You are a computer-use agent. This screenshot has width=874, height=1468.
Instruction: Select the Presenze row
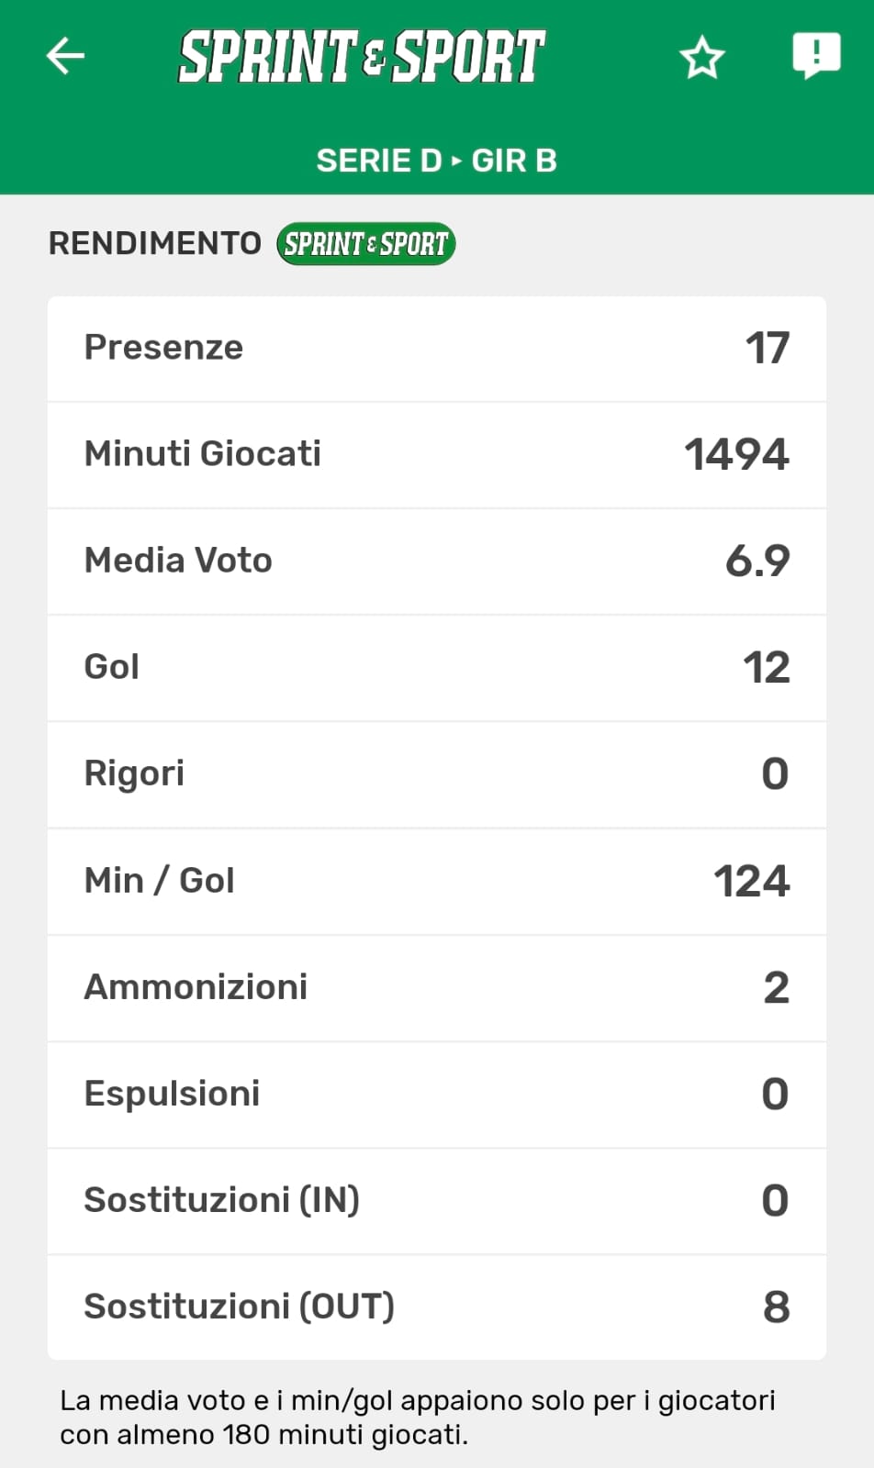pos(437,348)
